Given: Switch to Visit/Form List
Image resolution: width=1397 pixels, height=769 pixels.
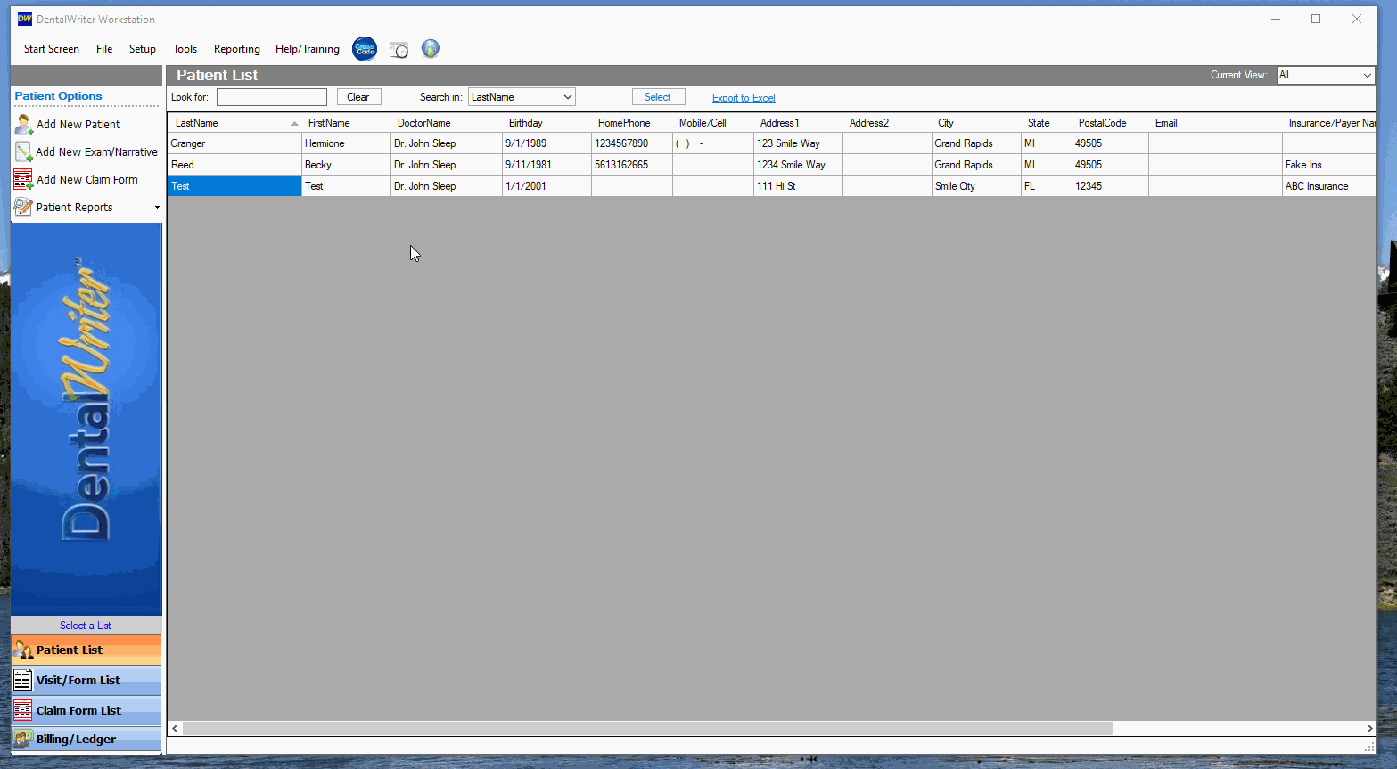Looking at the screenshot, I should [86, 680].
